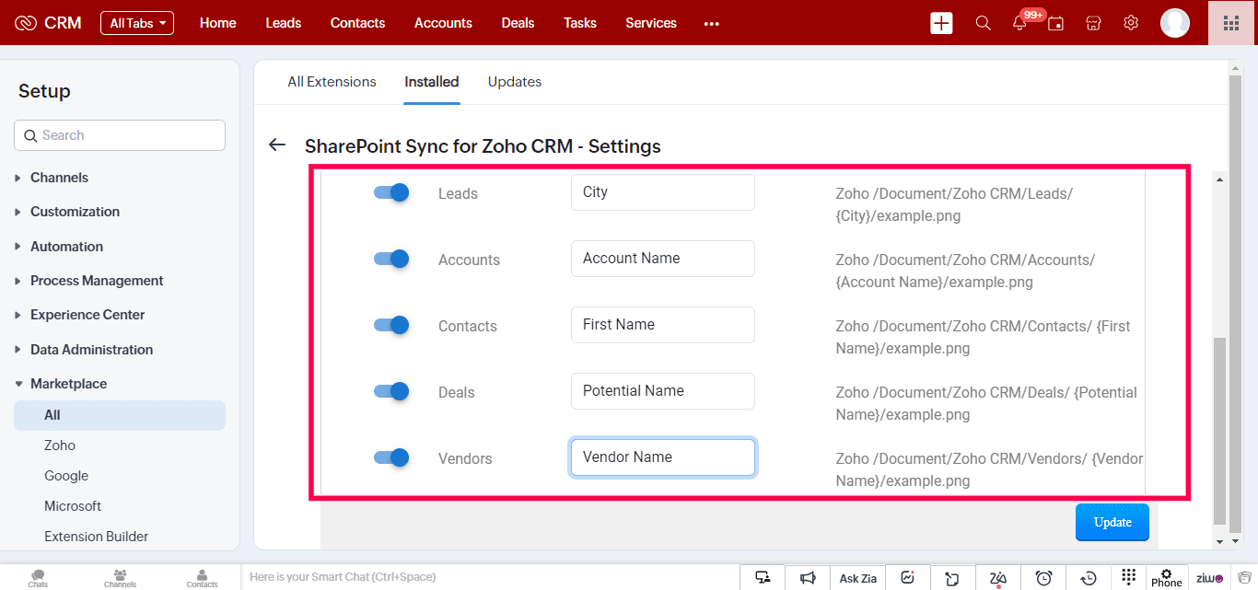Disable the Vendors sync toggle
The image size is (1258, 590).
[391, 457]
